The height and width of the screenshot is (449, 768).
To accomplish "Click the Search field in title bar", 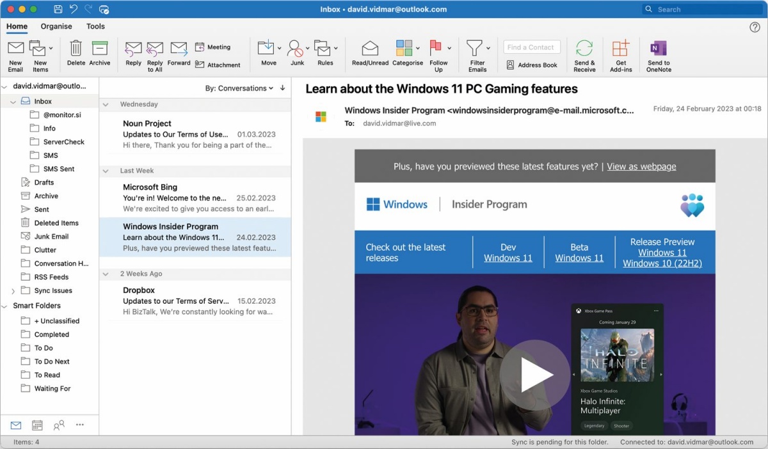I will [701, 10].
